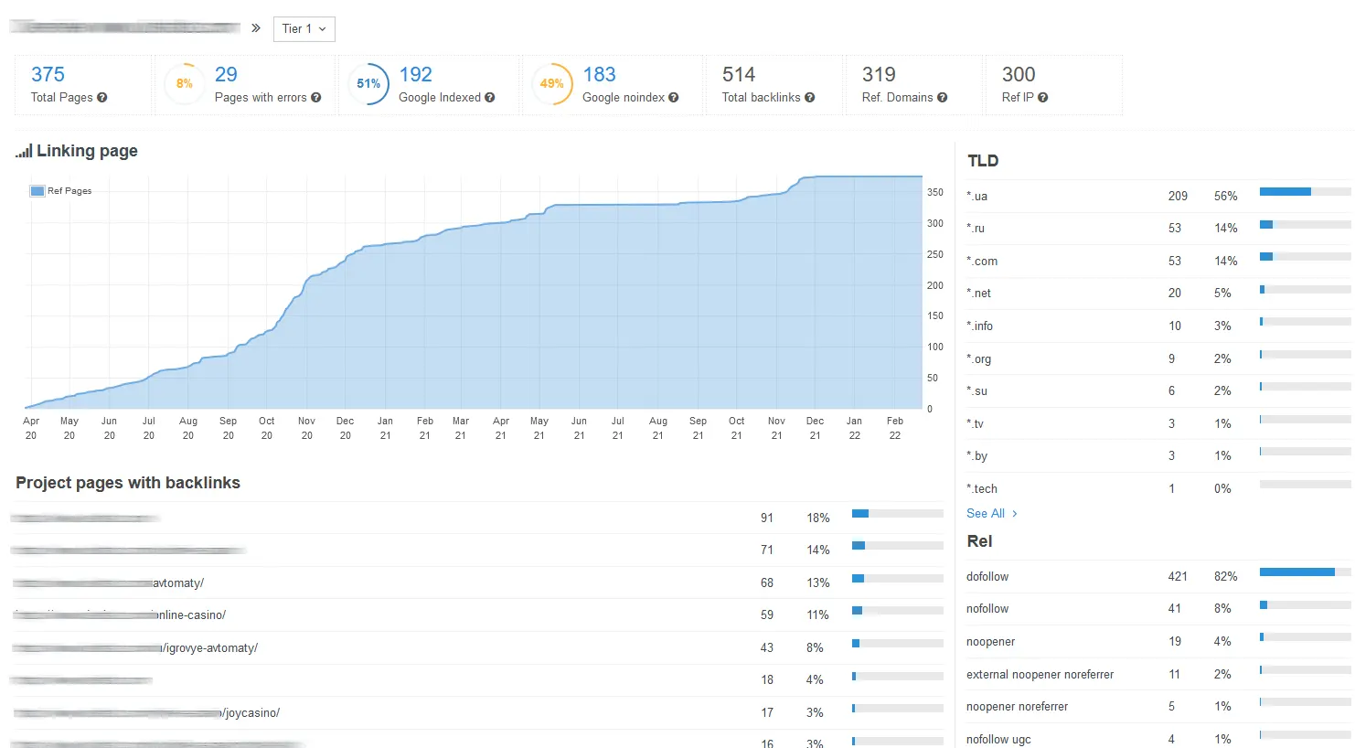Click the Rel section heading
This screenshot has width=1355, height=748.
point(979,541)
